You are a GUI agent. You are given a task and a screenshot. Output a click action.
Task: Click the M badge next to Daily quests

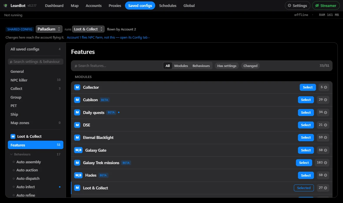pyautogui.click(x=77, y=113)
